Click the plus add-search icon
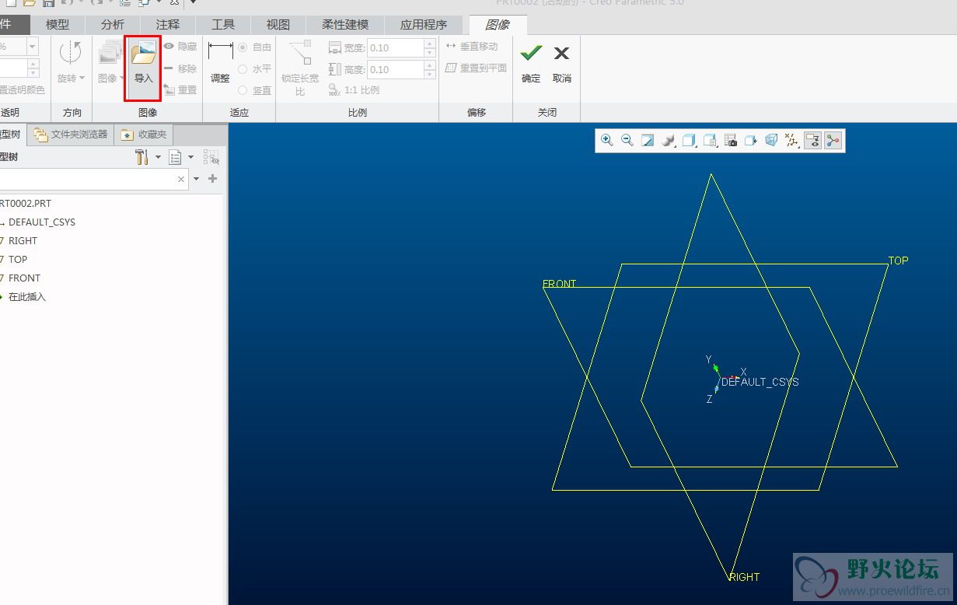The image size is (957, 605). pos(212,179)
